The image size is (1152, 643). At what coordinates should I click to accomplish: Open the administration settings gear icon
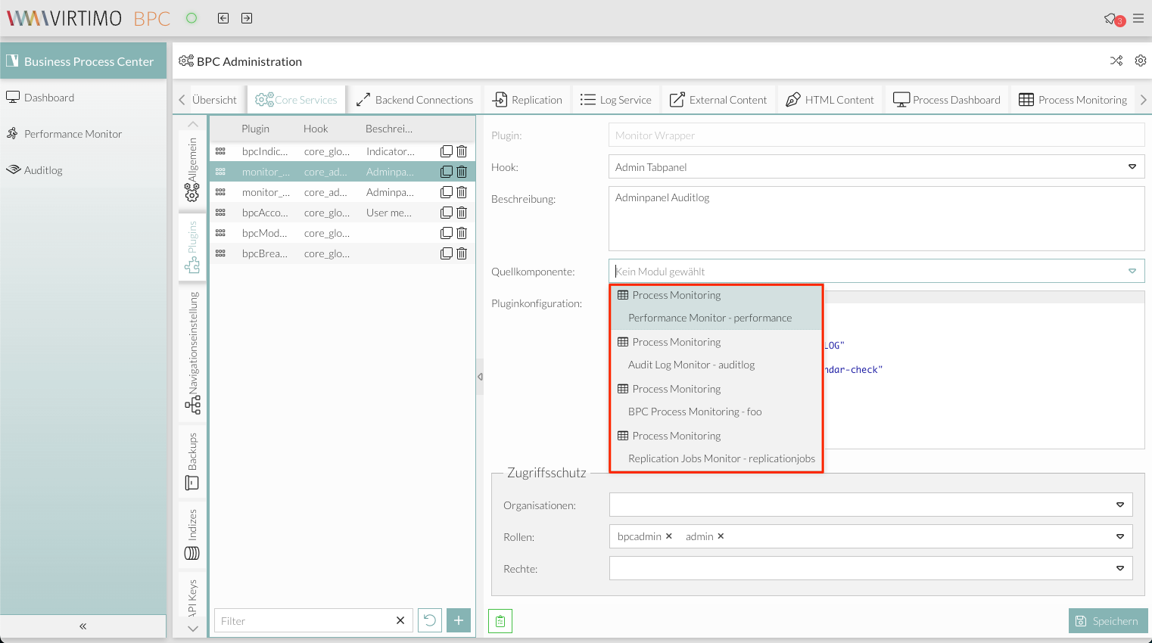tap(1141, 61)
